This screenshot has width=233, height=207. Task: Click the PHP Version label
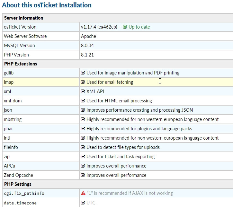(16, 55)
